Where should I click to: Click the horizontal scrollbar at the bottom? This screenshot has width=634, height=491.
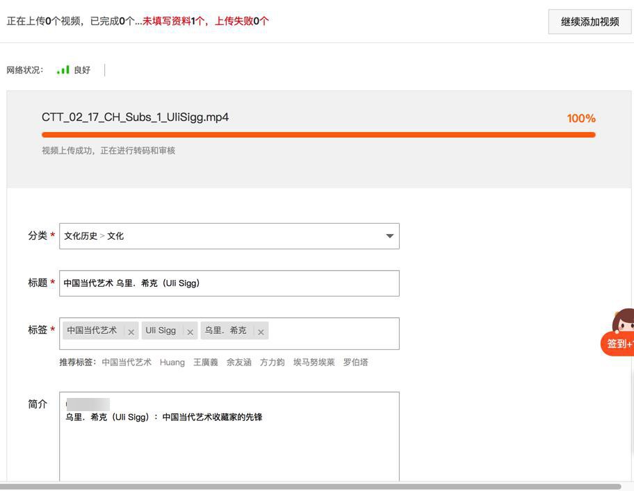311,487
